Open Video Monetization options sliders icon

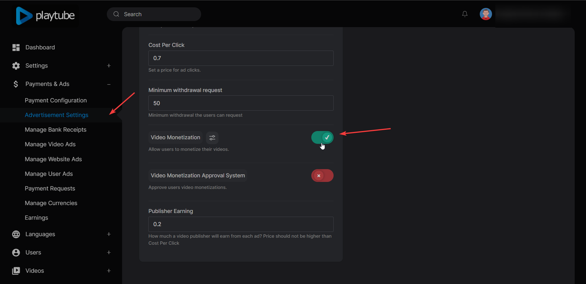[212, 138]
